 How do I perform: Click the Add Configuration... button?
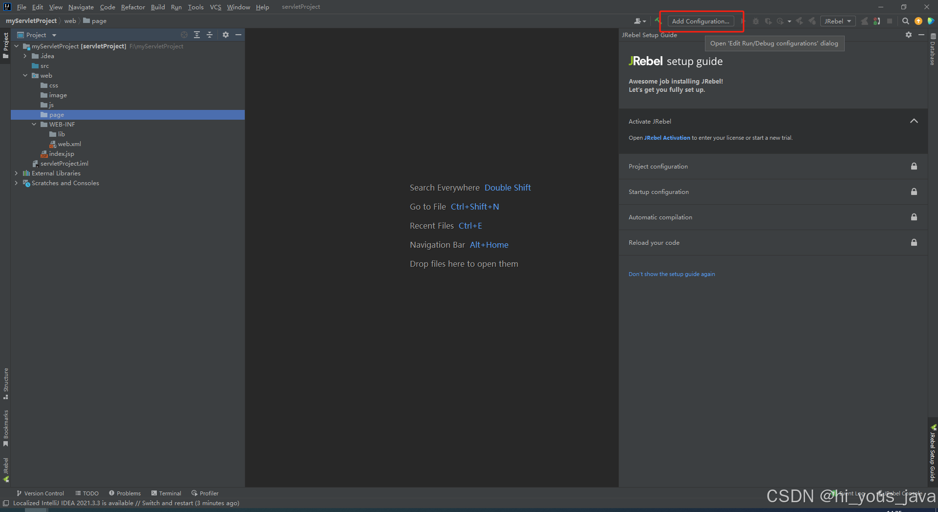(x=701, y=21)
